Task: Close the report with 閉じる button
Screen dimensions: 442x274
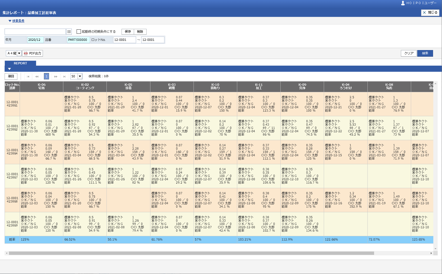Action: pos(430,13)
